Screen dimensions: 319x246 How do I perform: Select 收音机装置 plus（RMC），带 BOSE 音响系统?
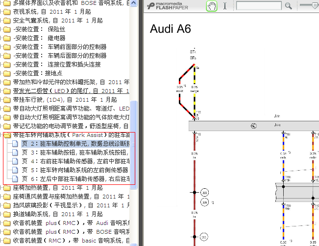click(71, 232)
